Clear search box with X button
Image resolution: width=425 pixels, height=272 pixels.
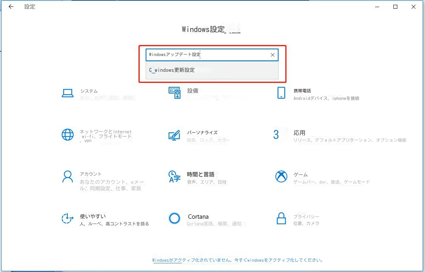(x=272, y=55)
